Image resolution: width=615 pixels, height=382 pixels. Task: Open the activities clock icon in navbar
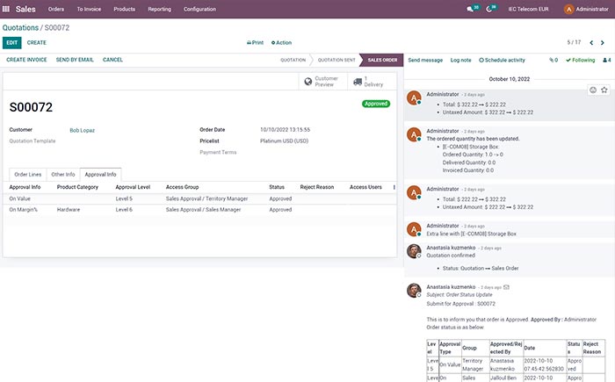[x=488, y=9]
